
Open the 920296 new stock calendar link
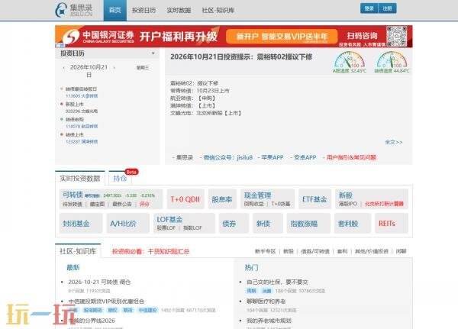(82, 111)
